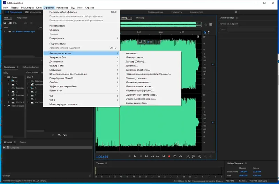Open Задержка и Эхо submenu
This screenshot has height=184, width=279.
coord(82,57)
